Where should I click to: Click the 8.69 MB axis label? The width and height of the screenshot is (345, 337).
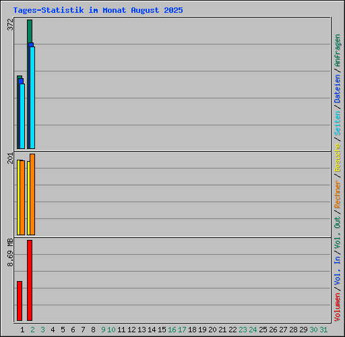point(10,252)
